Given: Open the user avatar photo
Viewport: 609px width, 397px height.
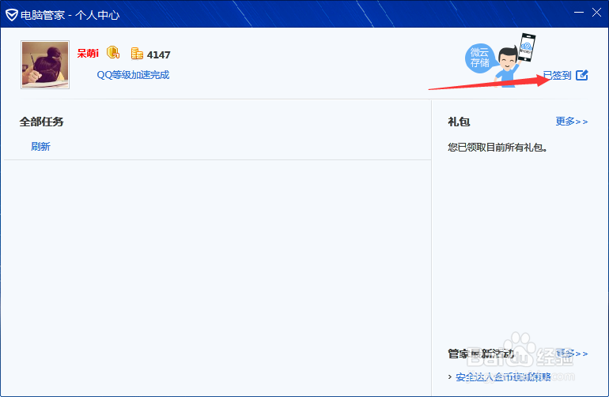Looking at the screenshot, I should [45, 65].
